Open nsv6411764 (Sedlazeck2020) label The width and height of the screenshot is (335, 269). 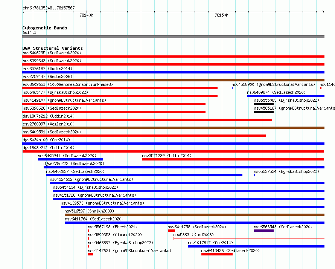click(x=94, y=219)
